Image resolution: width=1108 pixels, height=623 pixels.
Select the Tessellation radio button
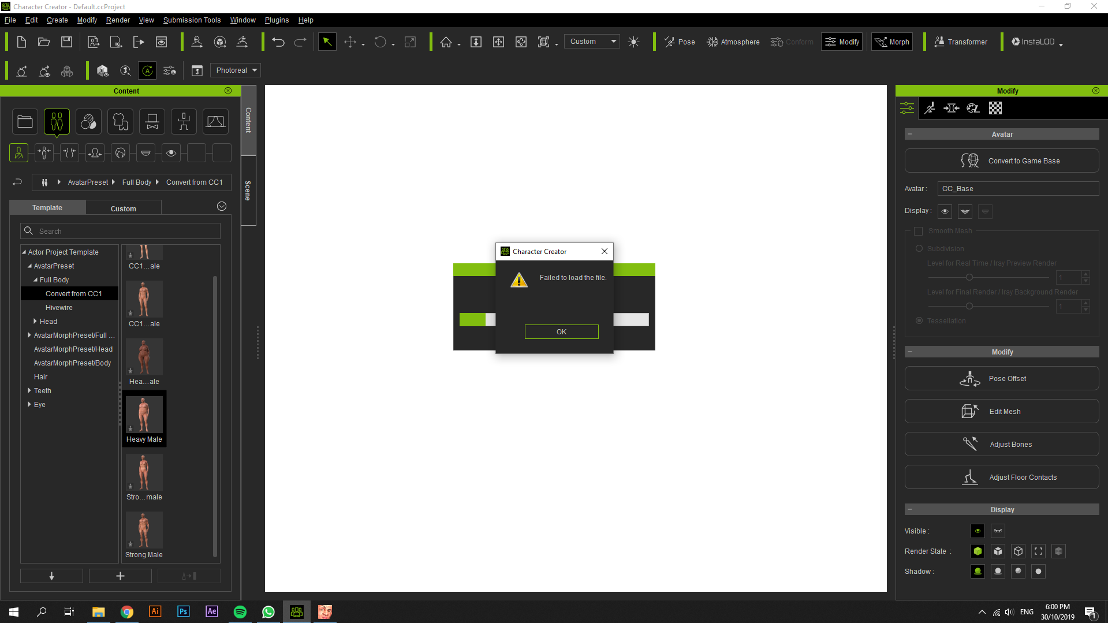pyautogui.click(x=919, y=321)
